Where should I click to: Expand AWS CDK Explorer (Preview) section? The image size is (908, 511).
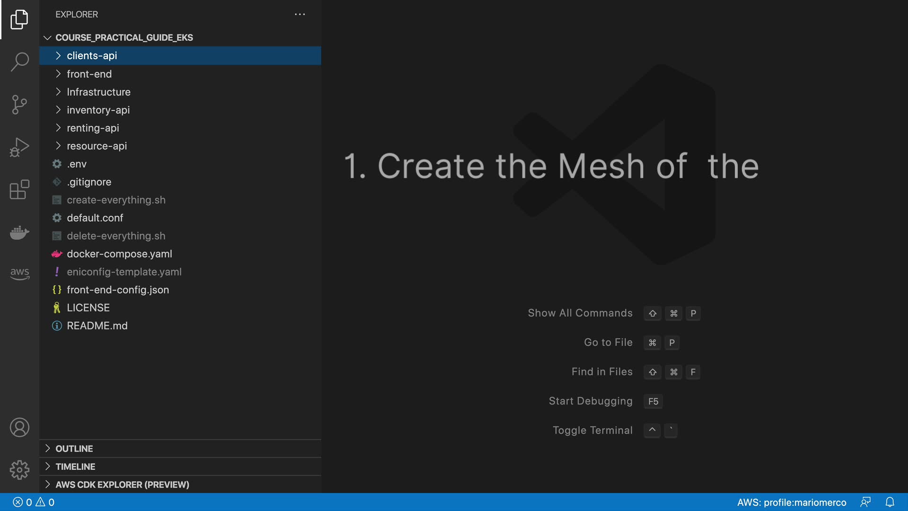(122, 485)
